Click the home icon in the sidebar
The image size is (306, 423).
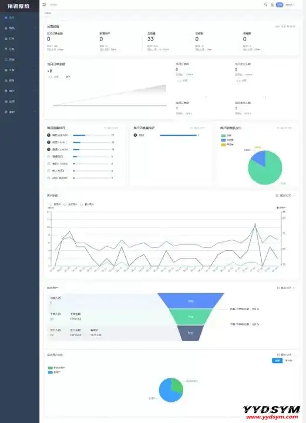pos(6,17)
